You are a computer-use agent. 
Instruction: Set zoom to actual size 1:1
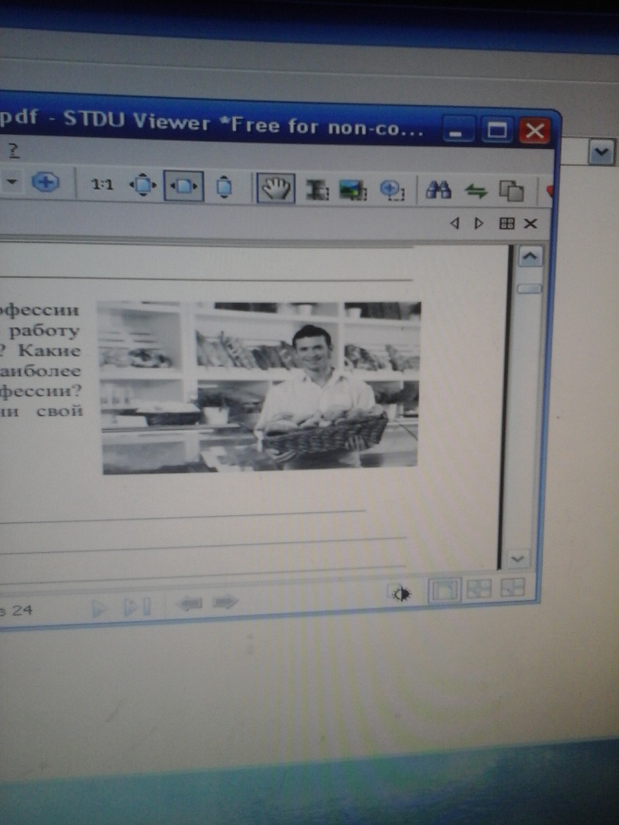point(102,185)
